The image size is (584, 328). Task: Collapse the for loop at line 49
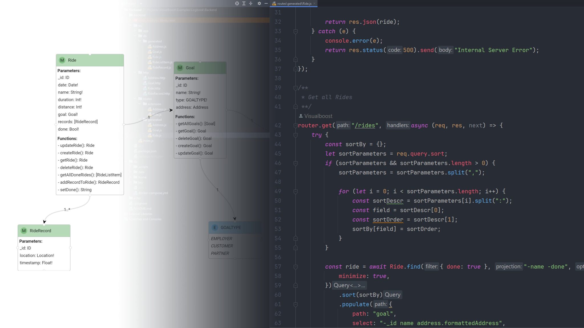pos(295,191)
